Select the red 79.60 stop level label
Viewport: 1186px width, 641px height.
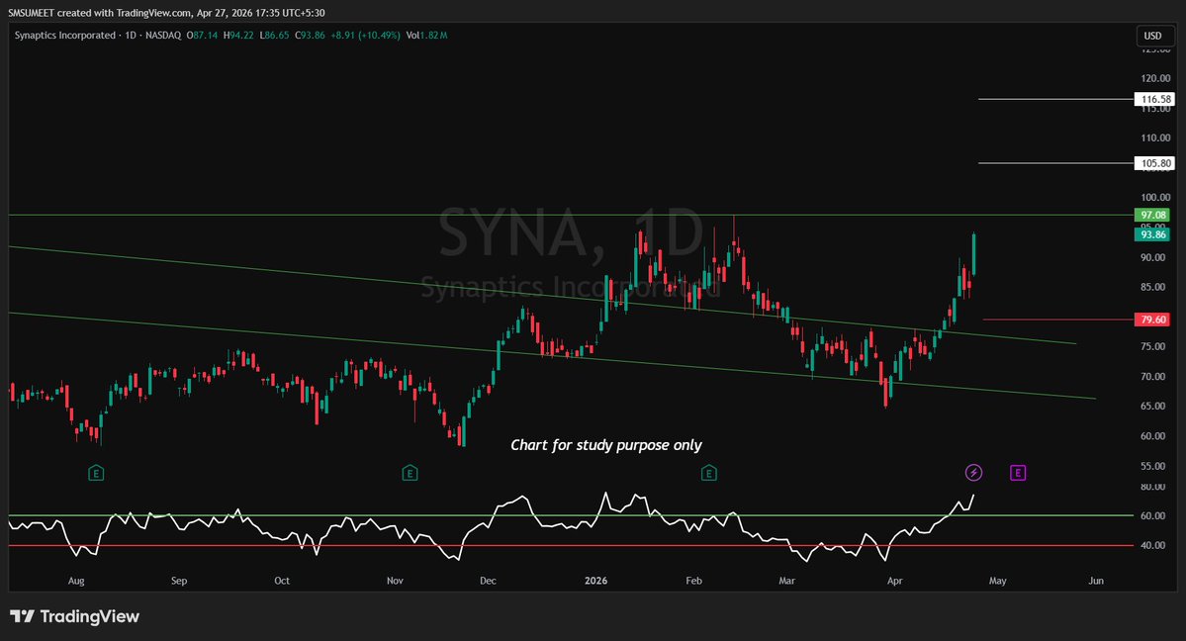tap(1152, 320)
